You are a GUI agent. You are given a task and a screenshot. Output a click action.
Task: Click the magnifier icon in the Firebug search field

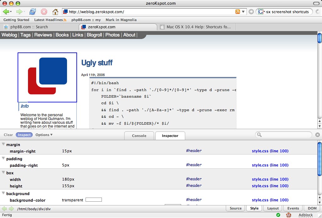tap(259, 134)
